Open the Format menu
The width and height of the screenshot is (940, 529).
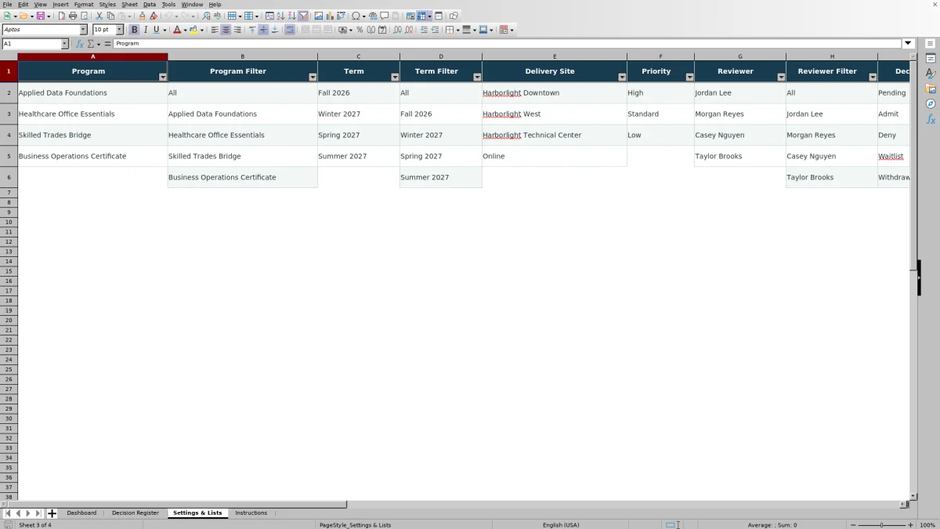click(84, 4)
